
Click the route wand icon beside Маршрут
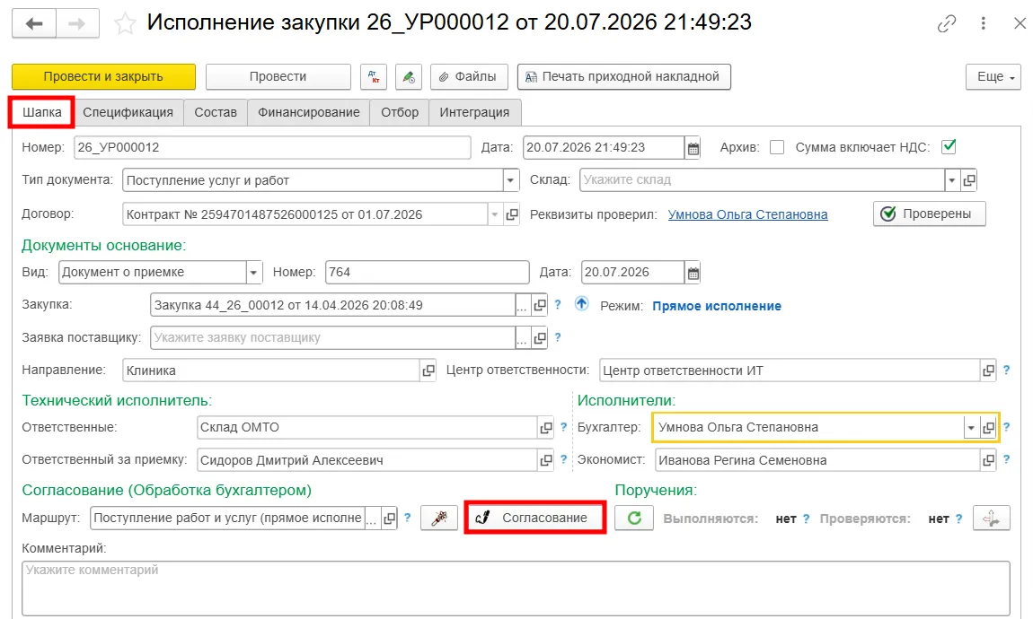pos(438,519)
